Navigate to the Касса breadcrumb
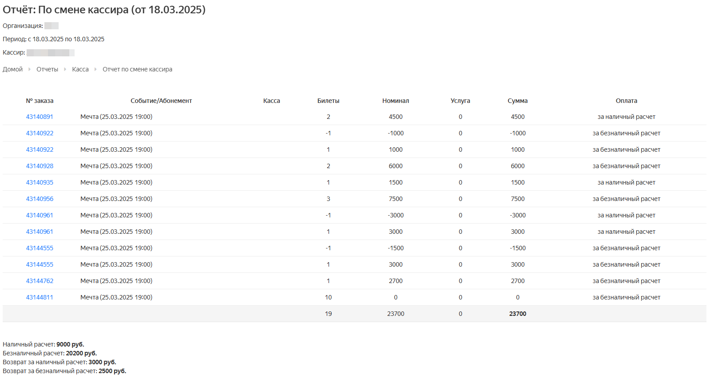710x378 pixels. (80, 69)
